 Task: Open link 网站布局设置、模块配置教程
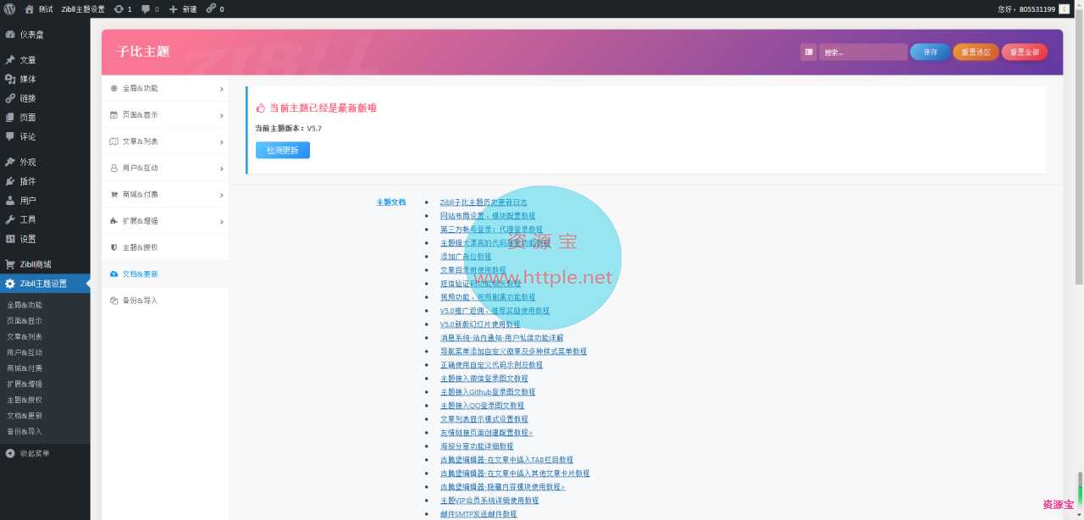click(x=488, y=216)
